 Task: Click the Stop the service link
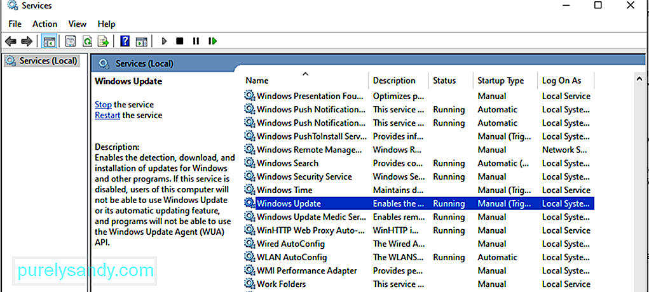(x=103, y=105)
